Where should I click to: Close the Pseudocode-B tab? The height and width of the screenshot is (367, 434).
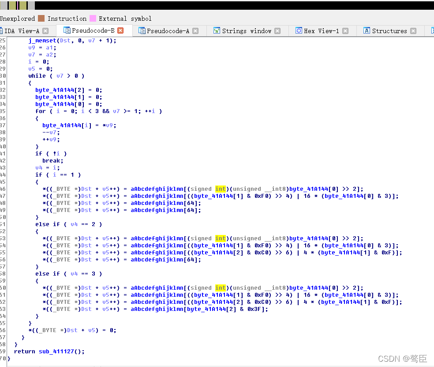[x=120, y=31]
